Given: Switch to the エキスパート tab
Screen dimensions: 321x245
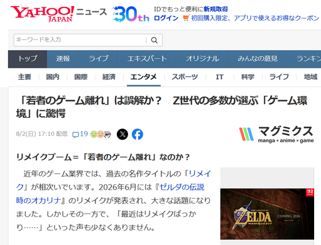Looking at the screenshot, I should 147,59.
